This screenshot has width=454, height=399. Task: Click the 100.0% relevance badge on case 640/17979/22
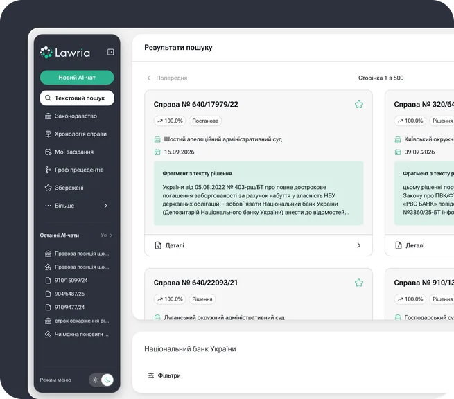coord(170,121)
